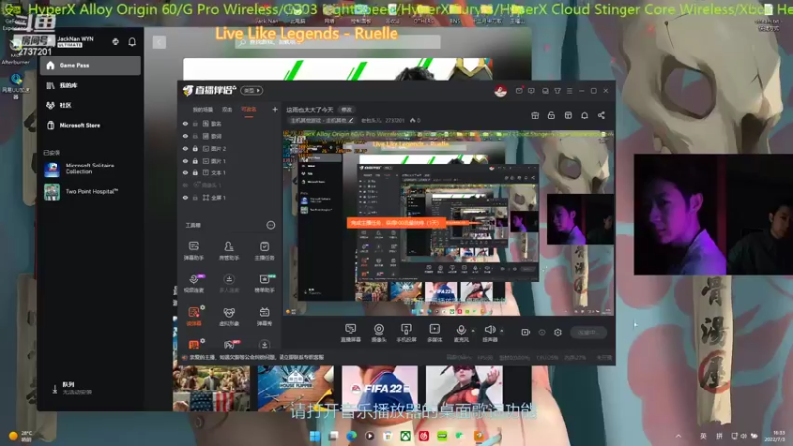Switch to the middle scene tab
This screenshot has width=793, height=446.
[x=227, y=110]
